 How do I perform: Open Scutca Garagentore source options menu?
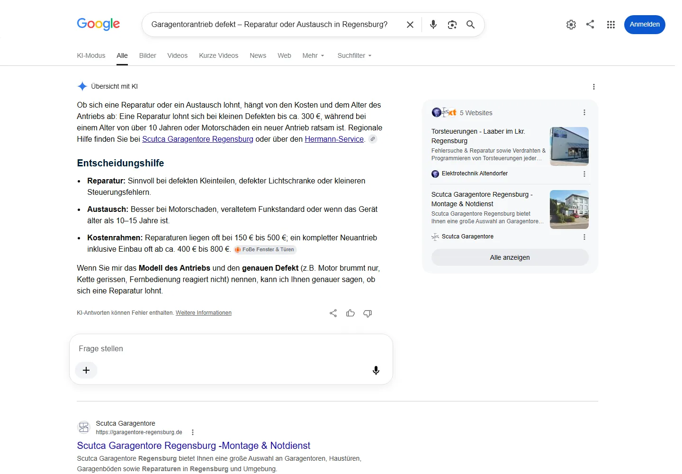coord(584,237)
